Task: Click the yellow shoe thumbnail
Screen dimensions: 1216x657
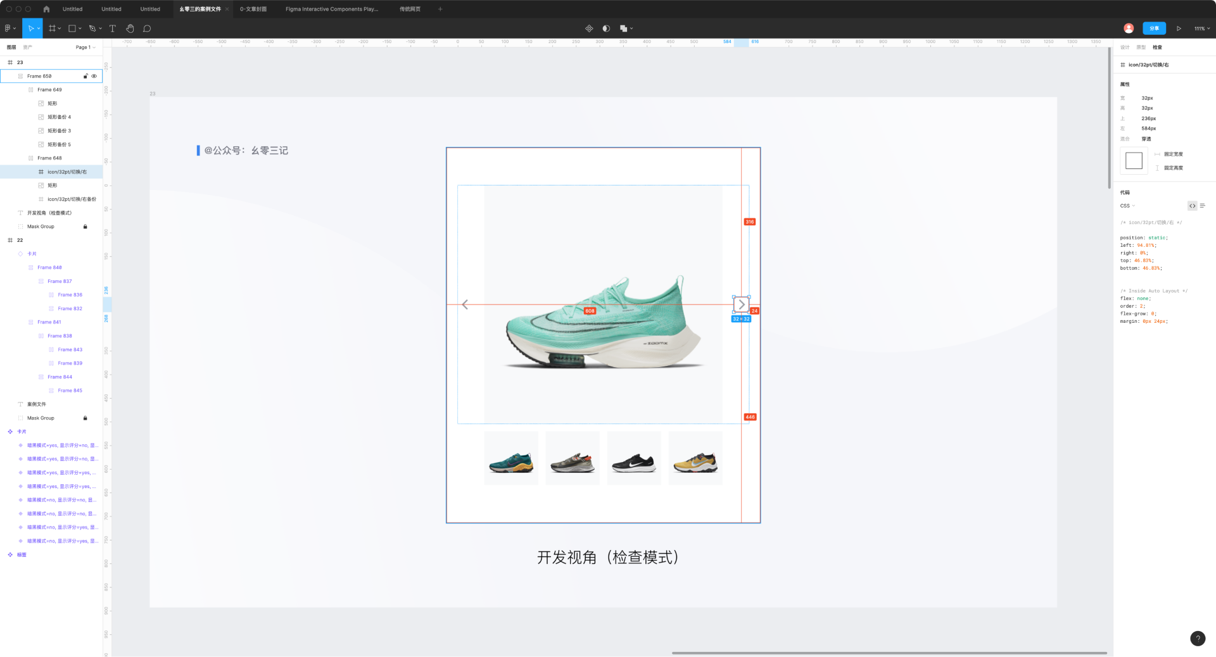Action: pyautogui.click(x=695, y=458)
